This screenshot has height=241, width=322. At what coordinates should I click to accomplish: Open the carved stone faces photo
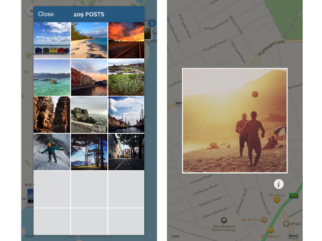[52, 115]
